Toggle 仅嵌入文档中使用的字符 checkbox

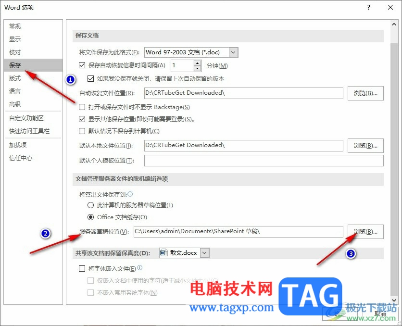coord(90,280)
